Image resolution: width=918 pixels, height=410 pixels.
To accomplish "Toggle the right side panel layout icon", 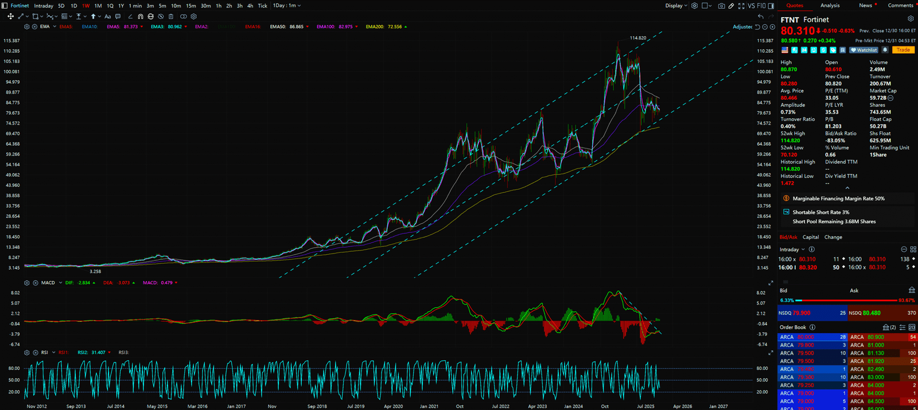I will tap(771, 6).
